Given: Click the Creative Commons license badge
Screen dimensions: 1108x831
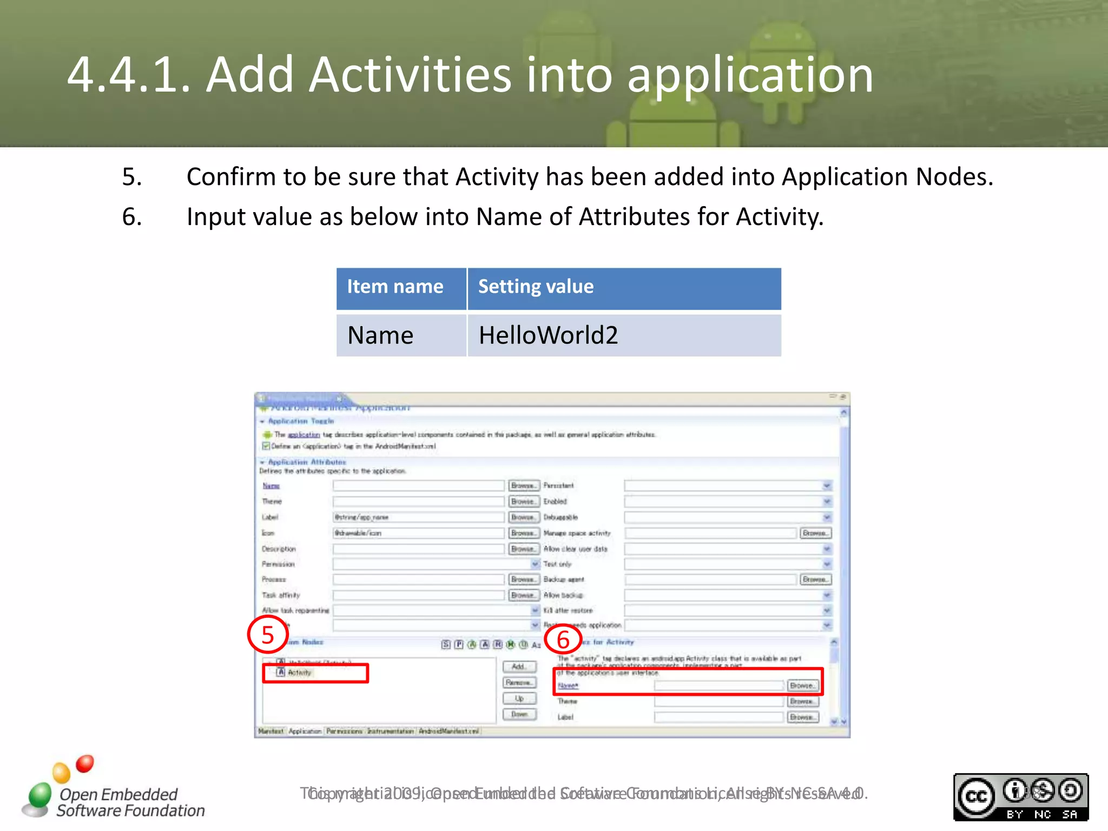Looking at the screenshot, I should (1021, 797).
